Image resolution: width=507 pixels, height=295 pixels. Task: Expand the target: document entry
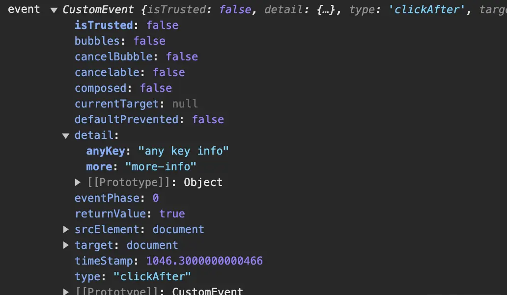click(x=65, y=245)
